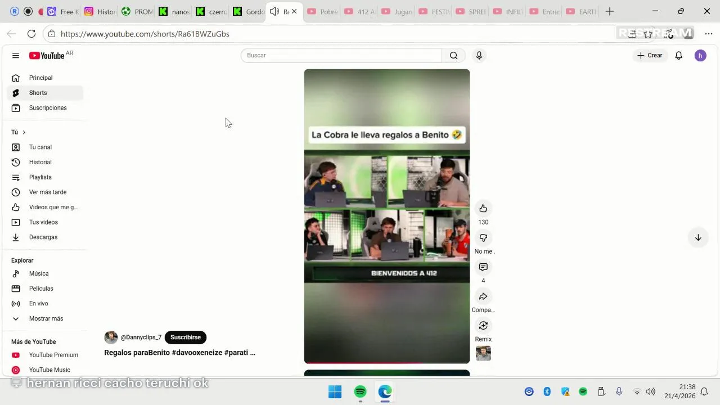
Task: Open Historial in sidebar
Action: point(45,162)
